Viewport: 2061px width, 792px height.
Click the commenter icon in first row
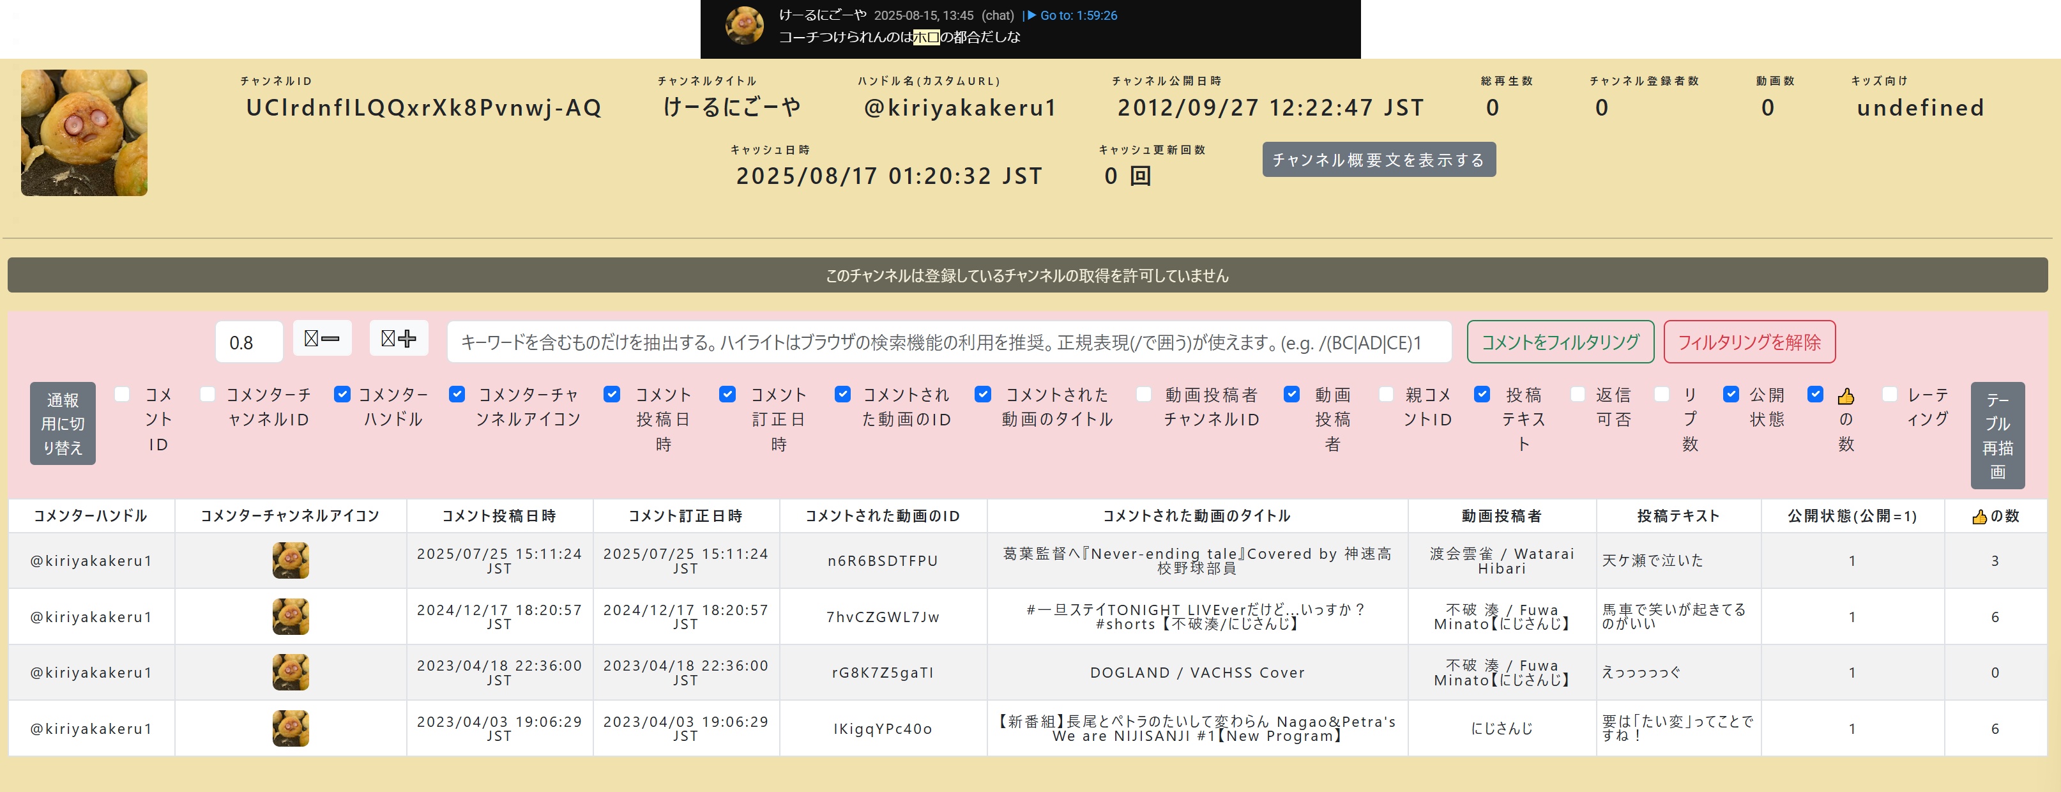tap(291, 561)
